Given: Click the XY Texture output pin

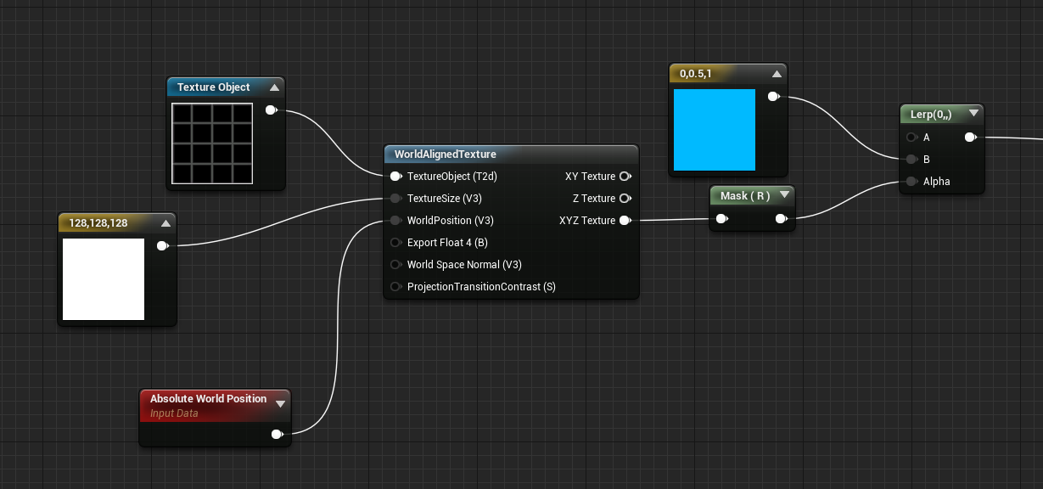Looking at the screenshot, I should 625,176.
